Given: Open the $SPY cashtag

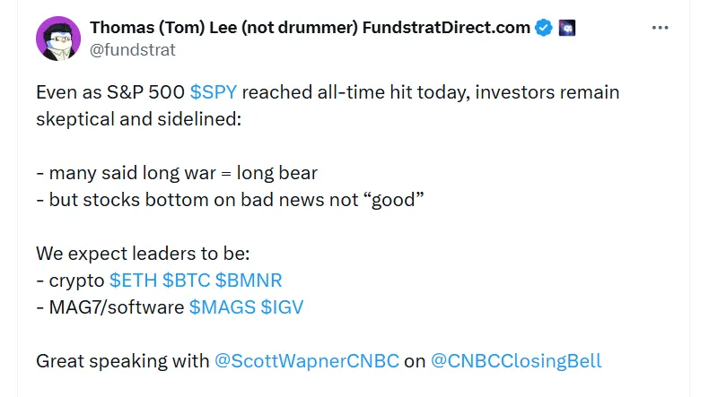Looking at the screenshot, I should [x=214, y=92].
